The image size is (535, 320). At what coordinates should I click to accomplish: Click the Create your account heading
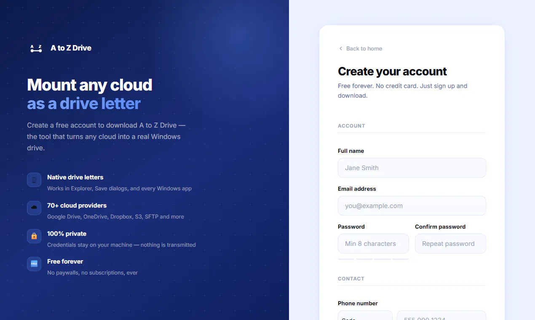coord(392,72)
